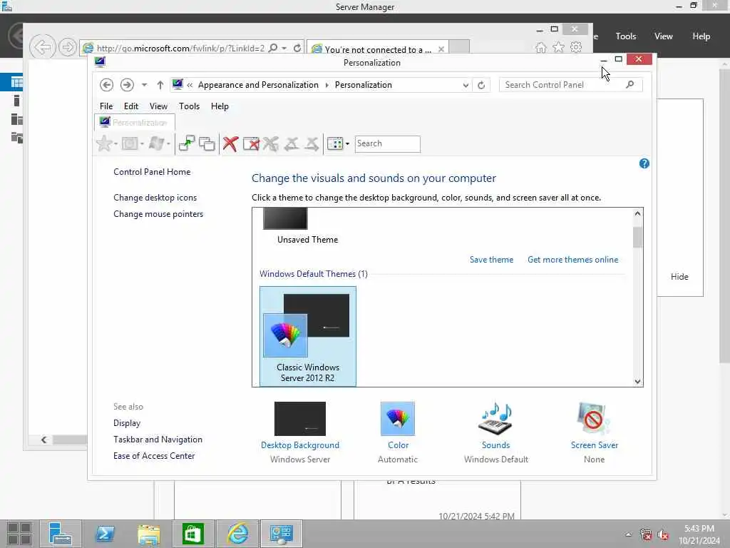Screen dimensions: 730x548
Task: Open the View menu in Personalization
Action: click(158, 106)
